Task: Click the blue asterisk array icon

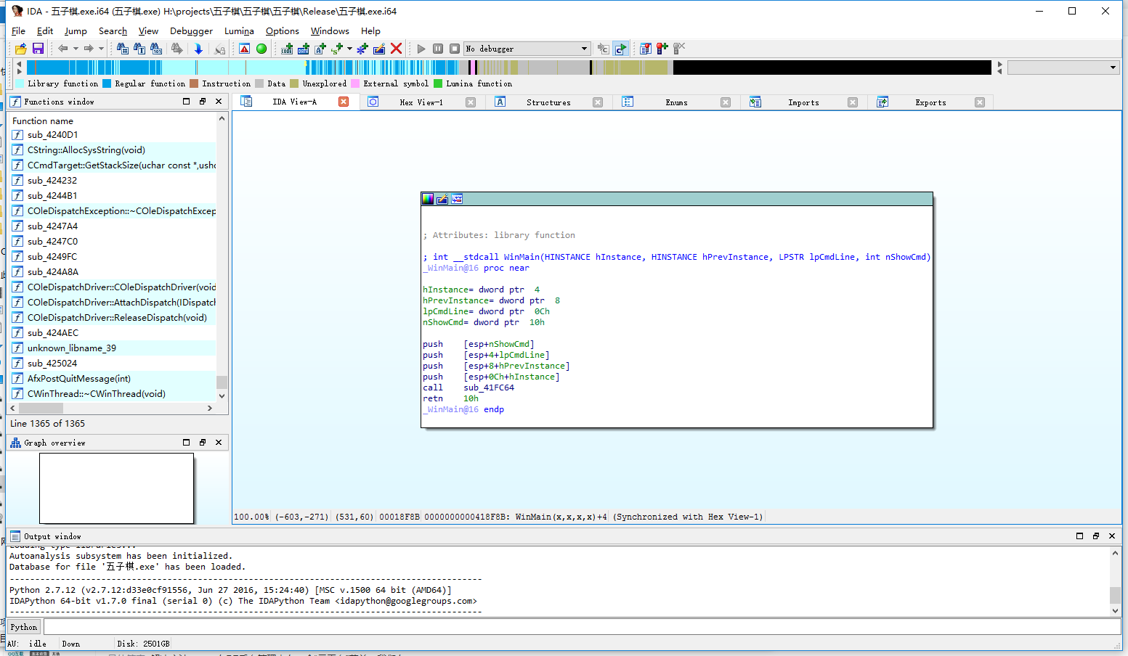Action: point(362,49)
